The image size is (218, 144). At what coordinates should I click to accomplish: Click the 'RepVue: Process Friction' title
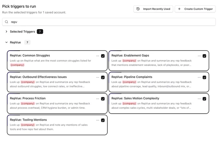click(28, 98)
